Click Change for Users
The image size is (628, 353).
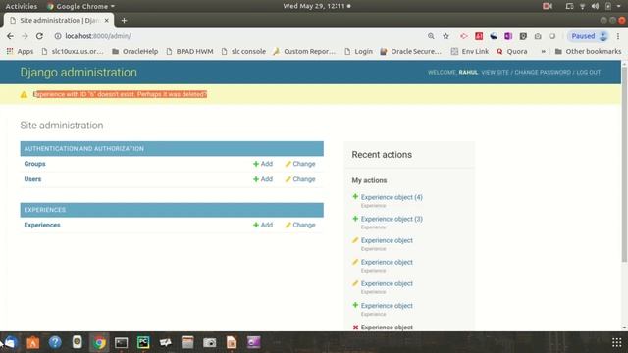(x=300, y=179)
